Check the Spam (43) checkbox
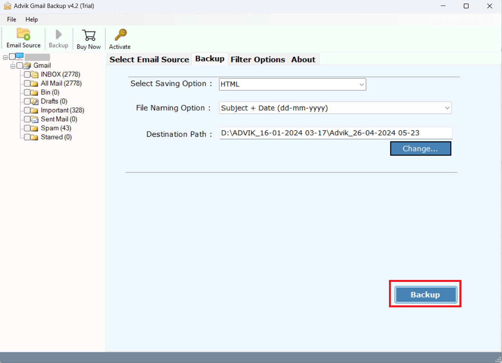Image resolution: width=502 pixels, height=363 pixels. click(27, 128)
